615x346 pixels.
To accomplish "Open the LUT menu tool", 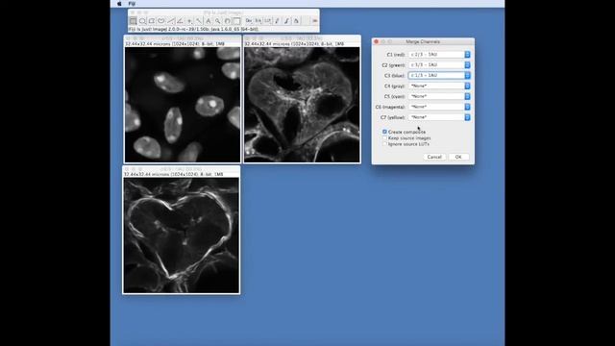I will point(267,21).
